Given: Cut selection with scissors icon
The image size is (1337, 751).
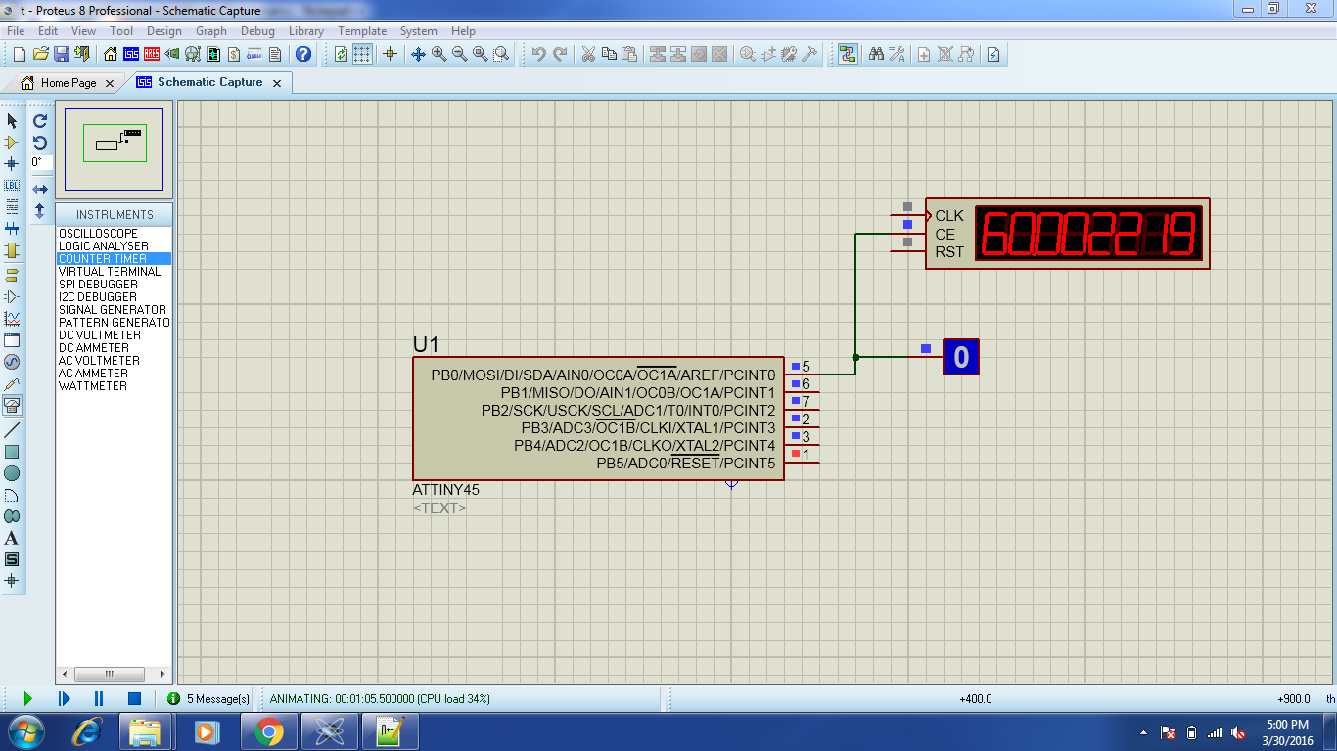Looking at the screenshot, I should (x=588, y=54).
